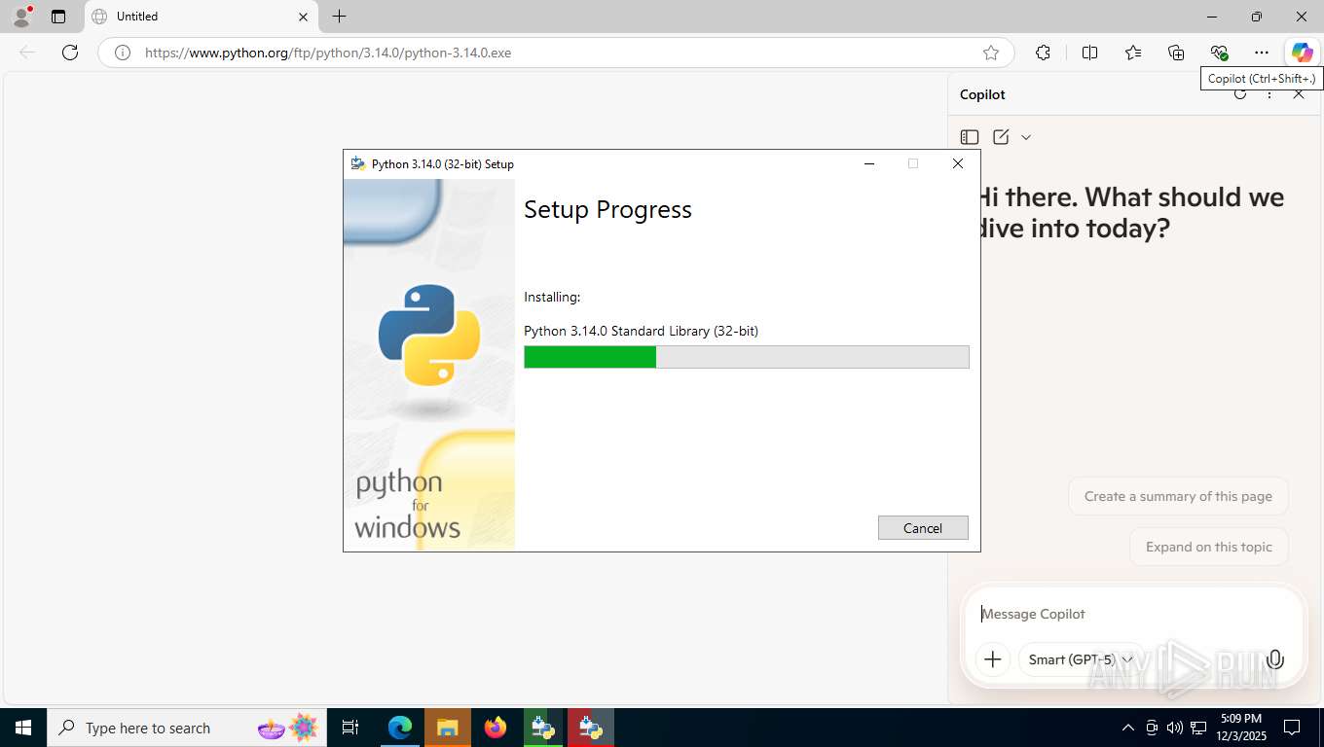Open the volume control in system tray

coord(1175,728)
